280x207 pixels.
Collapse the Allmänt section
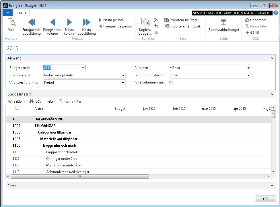tap(272, 58)
